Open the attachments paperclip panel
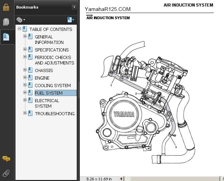This screenshot has height=181, width=224. click(x=6, y=173)
